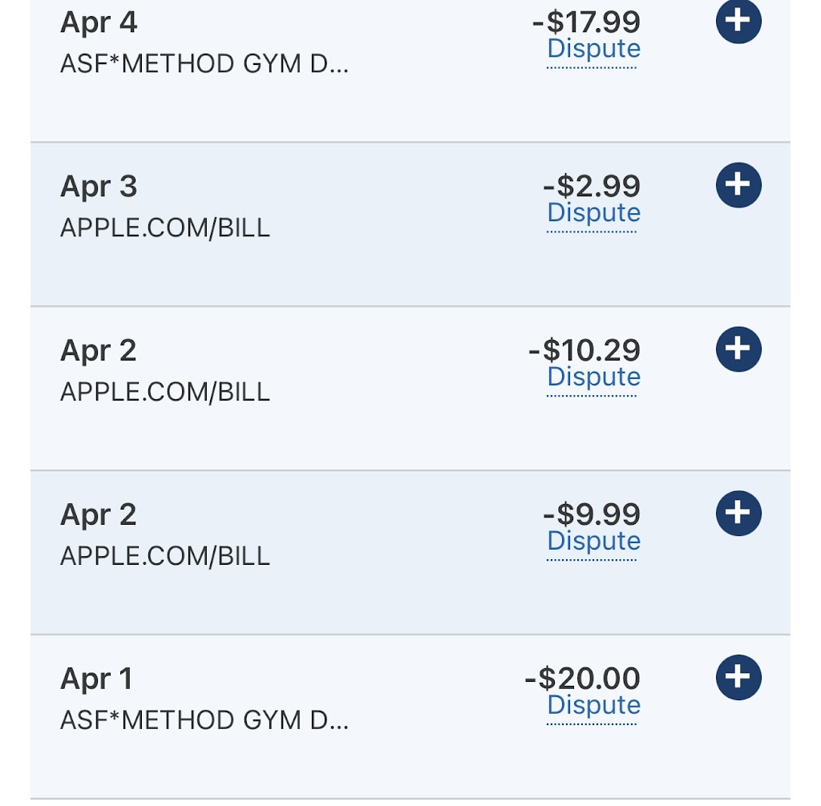Tap the -$9.99 amount
This screenshot has width=821, height=806.
pos(592,514)
